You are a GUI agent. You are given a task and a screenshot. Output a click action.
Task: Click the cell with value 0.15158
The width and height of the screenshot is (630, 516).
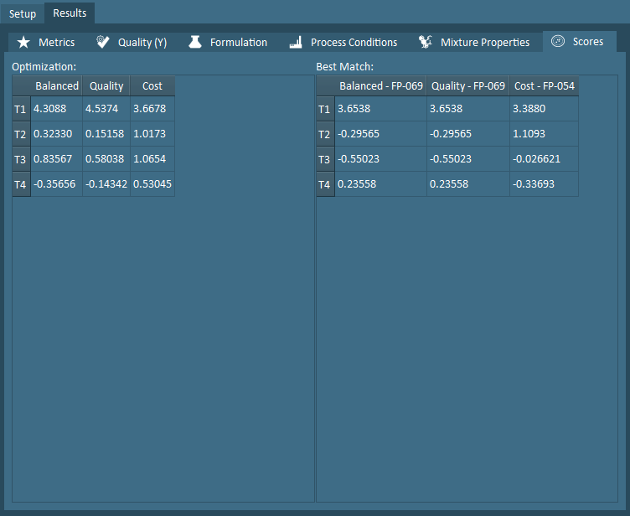[106, 134]
